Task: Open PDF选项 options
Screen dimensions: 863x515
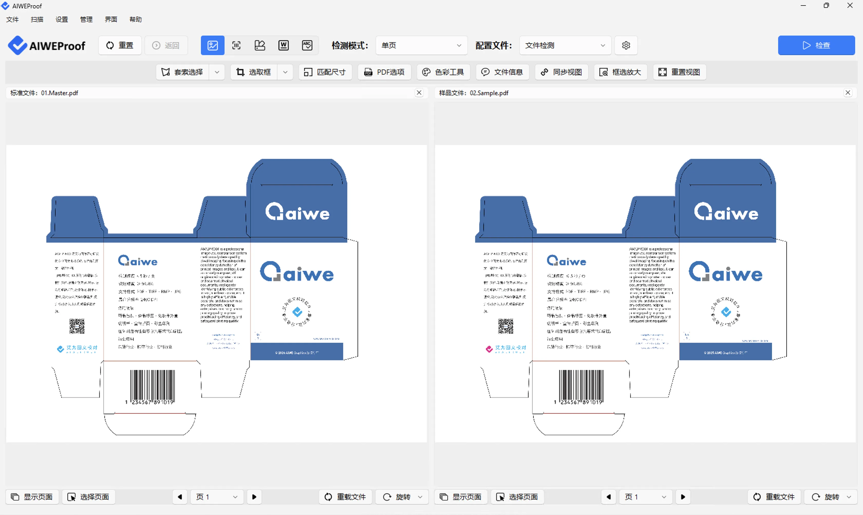Action: (384, 72)
